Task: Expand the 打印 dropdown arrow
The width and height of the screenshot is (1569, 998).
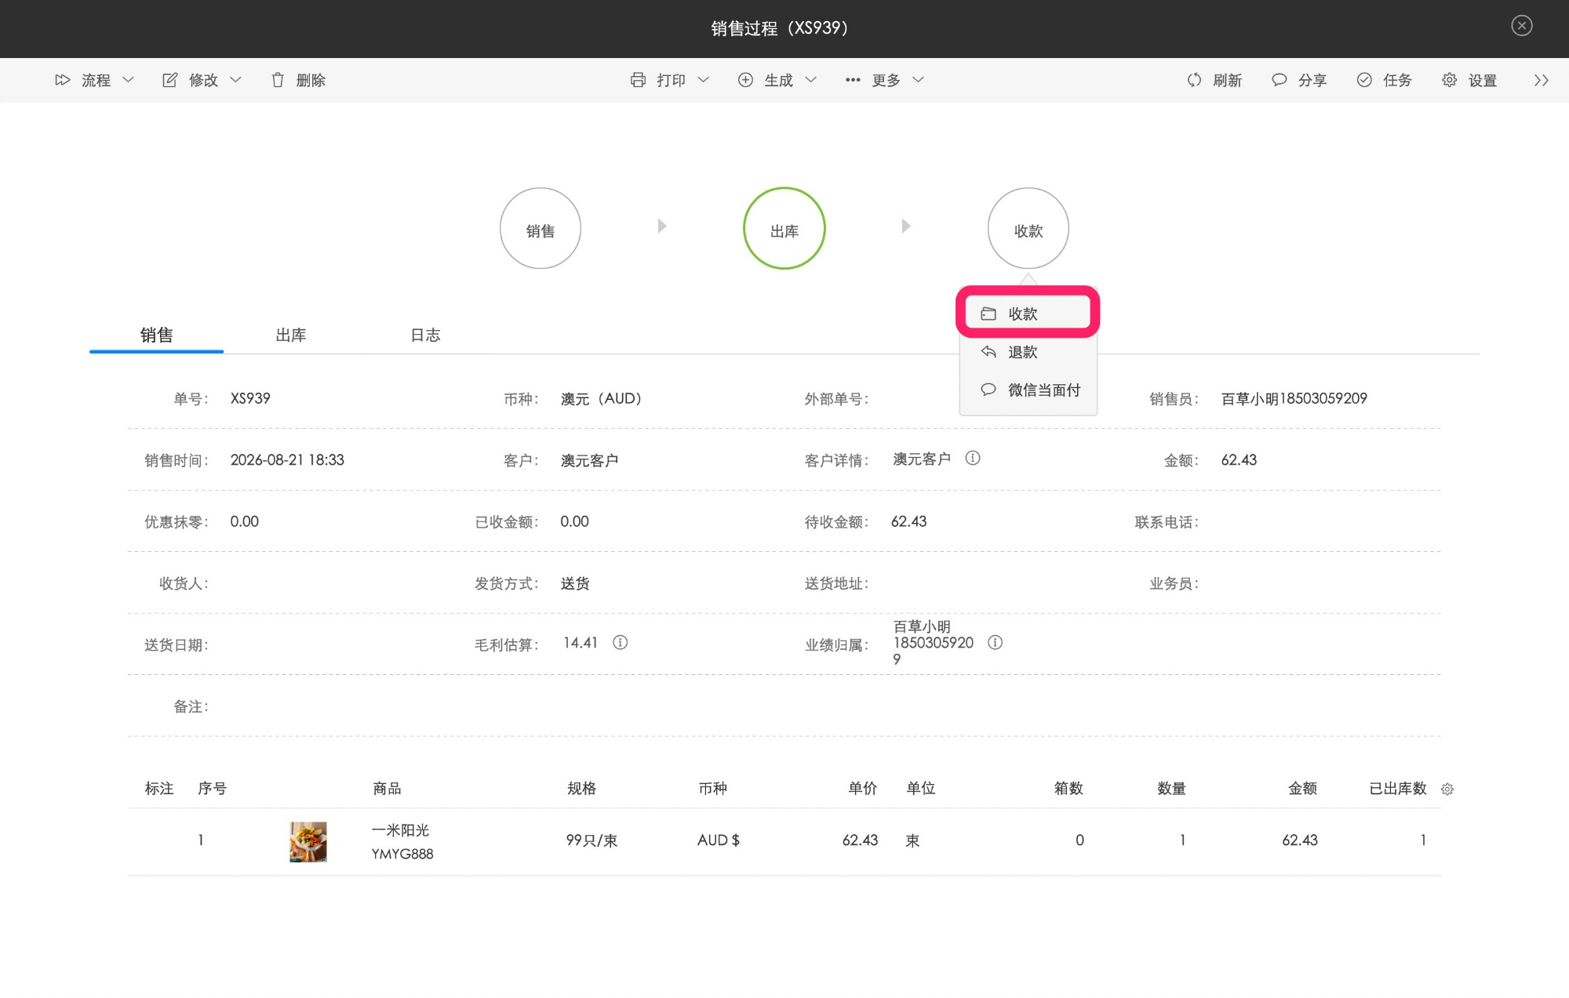Action: point(704,80)
